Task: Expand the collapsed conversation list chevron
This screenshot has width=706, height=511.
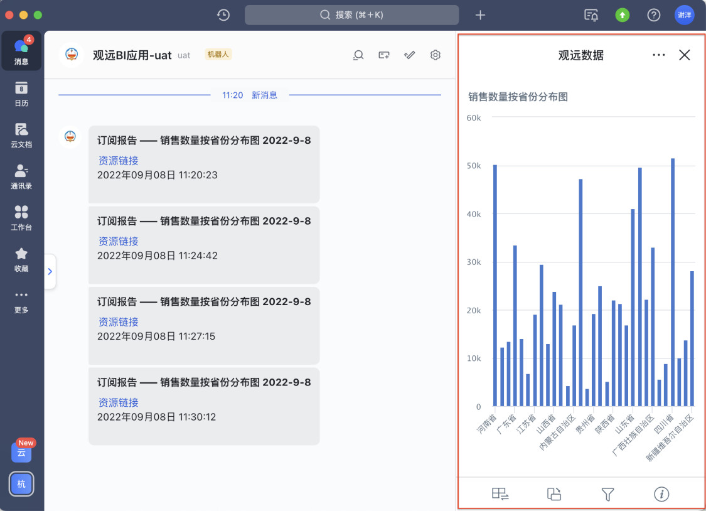Action: [x=50, y=271]
